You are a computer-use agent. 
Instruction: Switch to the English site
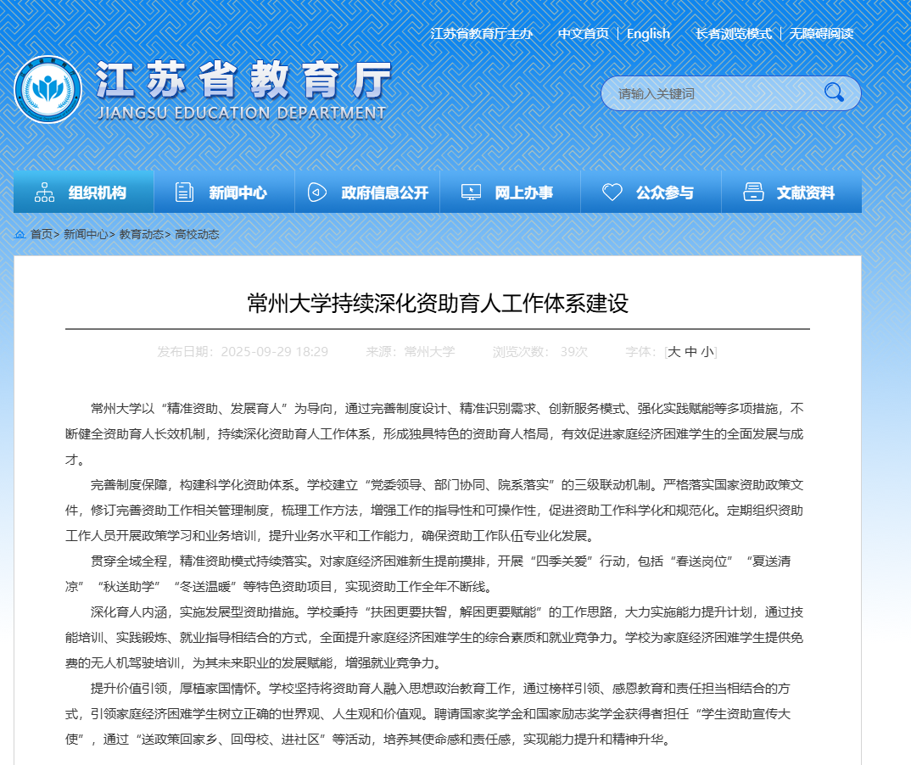pos(648,34)
